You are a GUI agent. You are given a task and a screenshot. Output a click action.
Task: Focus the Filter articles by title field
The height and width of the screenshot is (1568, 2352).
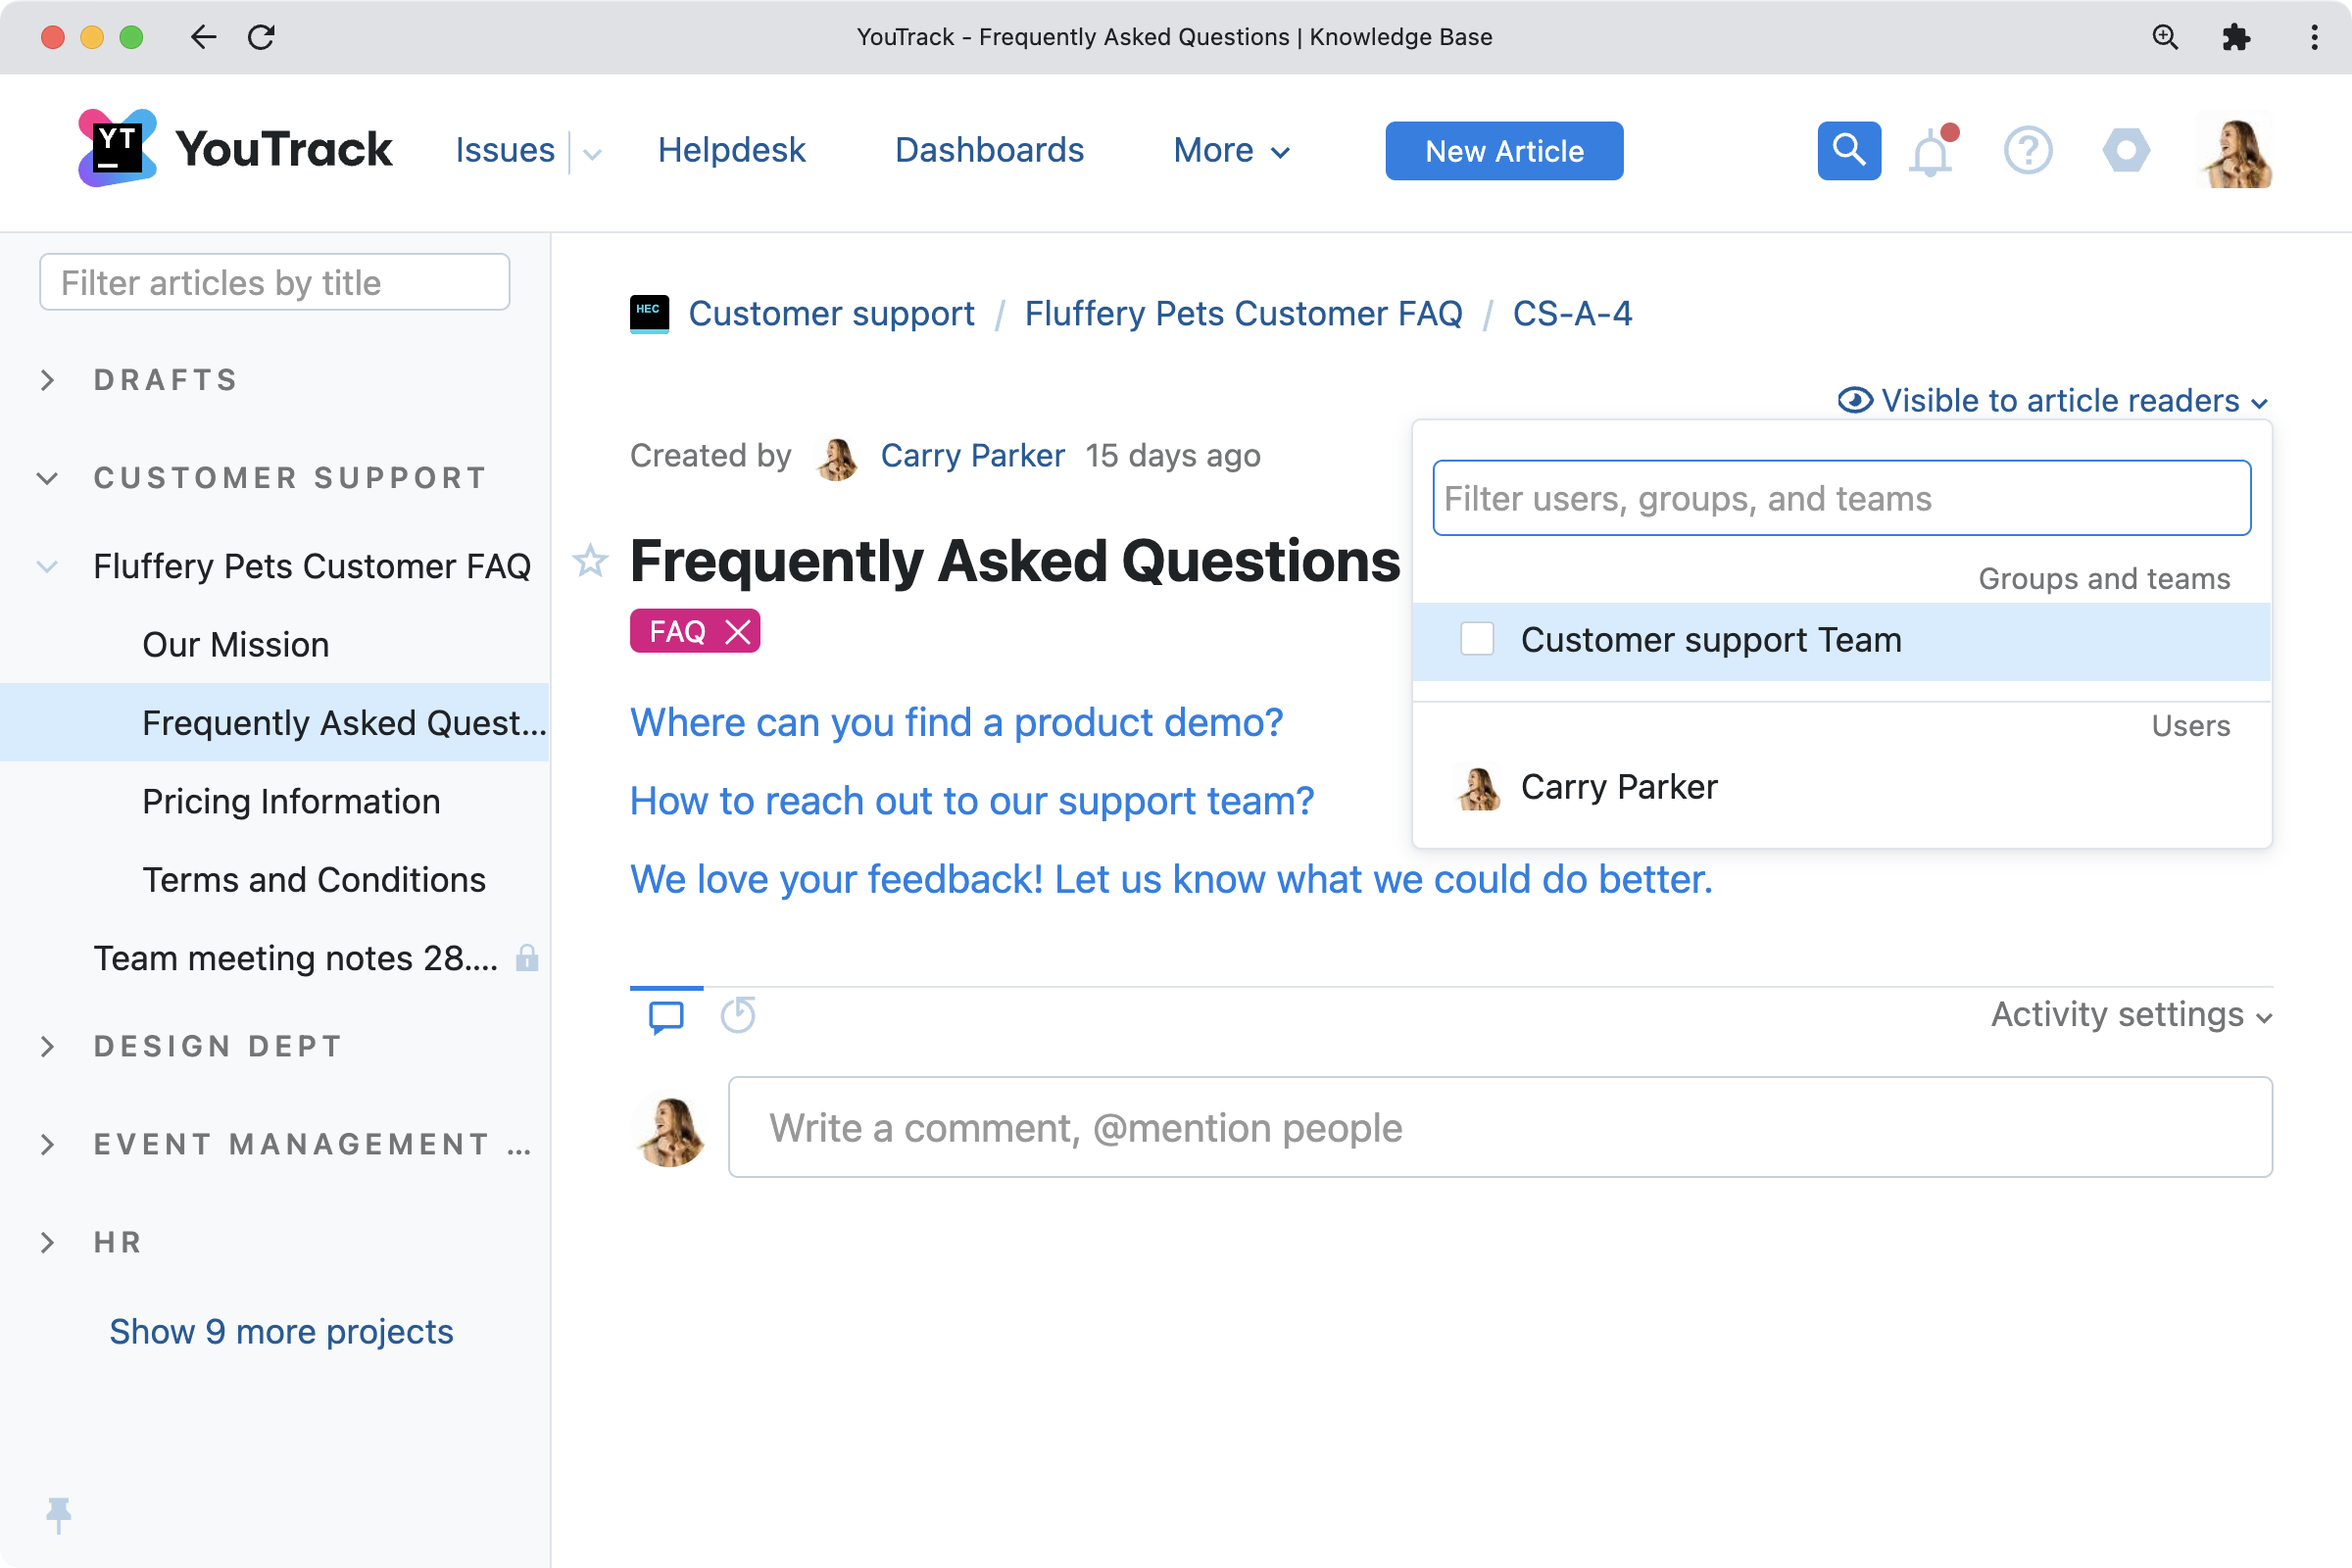tap(274, 283)
